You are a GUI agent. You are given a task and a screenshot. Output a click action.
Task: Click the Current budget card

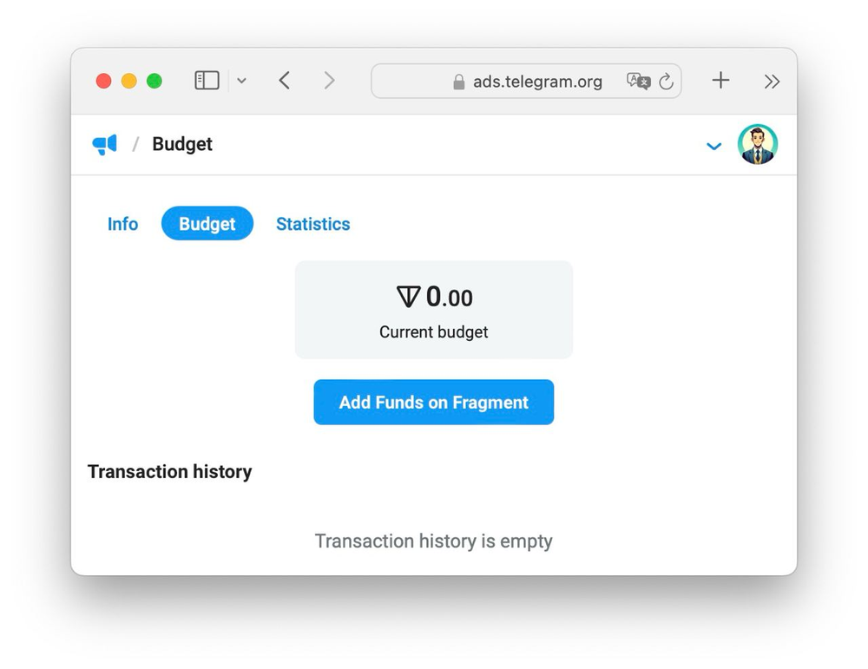click(433, 310)
